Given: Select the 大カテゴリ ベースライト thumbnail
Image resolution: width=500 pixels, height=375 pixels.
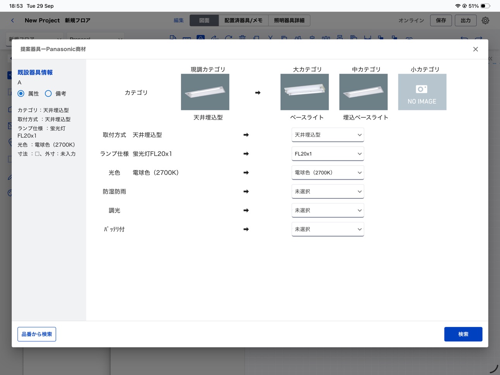Looking at the screenshot, I should (305, 92).
